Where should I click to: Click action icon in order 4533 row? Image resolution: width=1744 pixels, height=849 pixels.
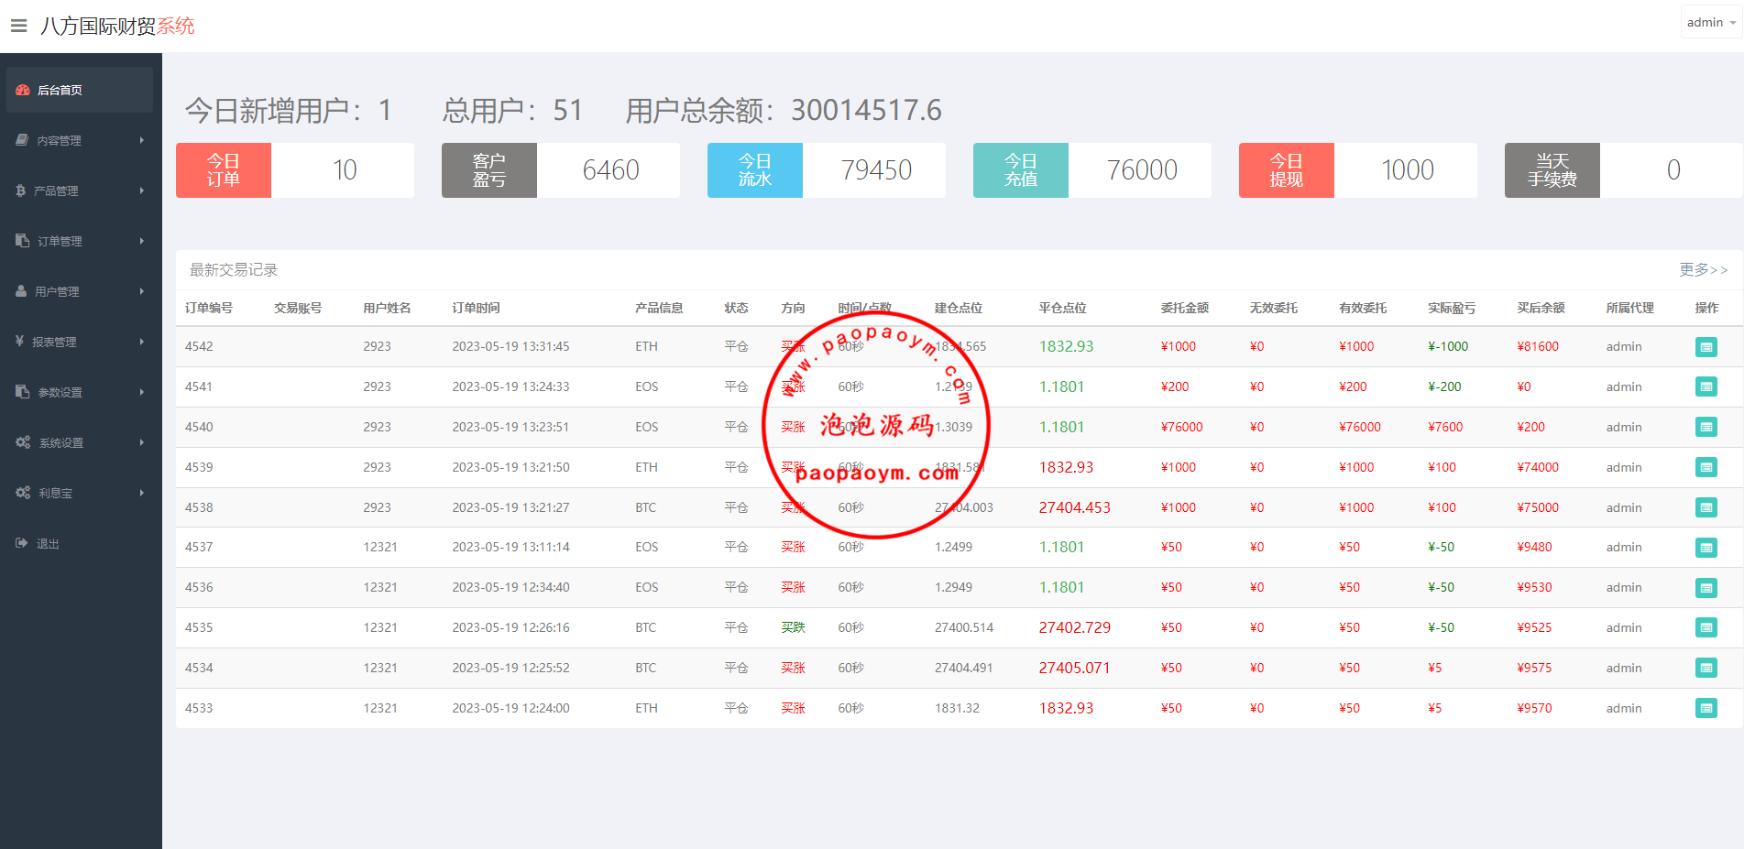pyautogui.click(x=1706, y=709)
